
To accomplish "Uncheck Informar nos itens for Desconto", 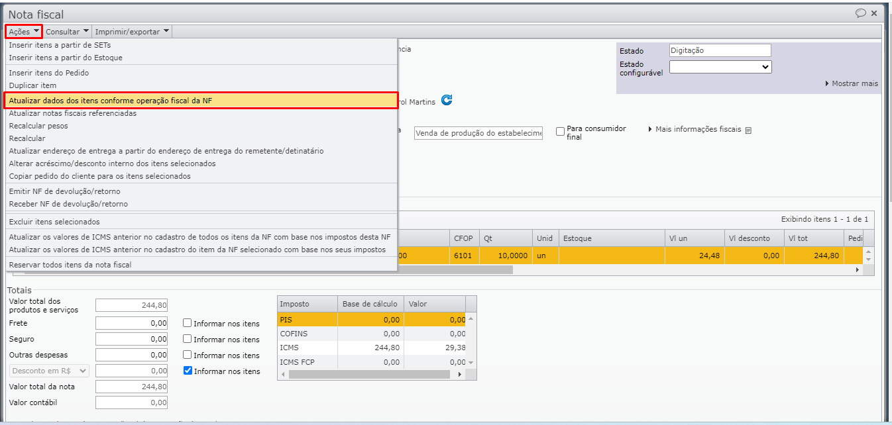I will point(188,371).
